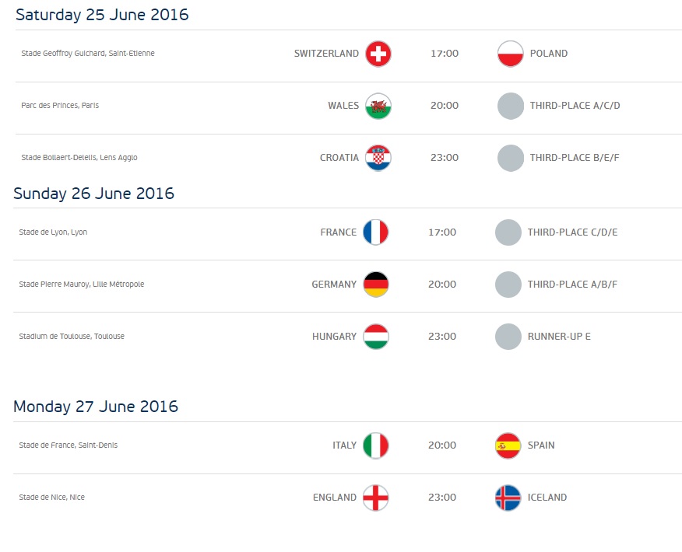Click grey placeholder beside THIRD-PLACE A/C/D
The height and width of the screenshot is (552, 682).
click(511, 106)
